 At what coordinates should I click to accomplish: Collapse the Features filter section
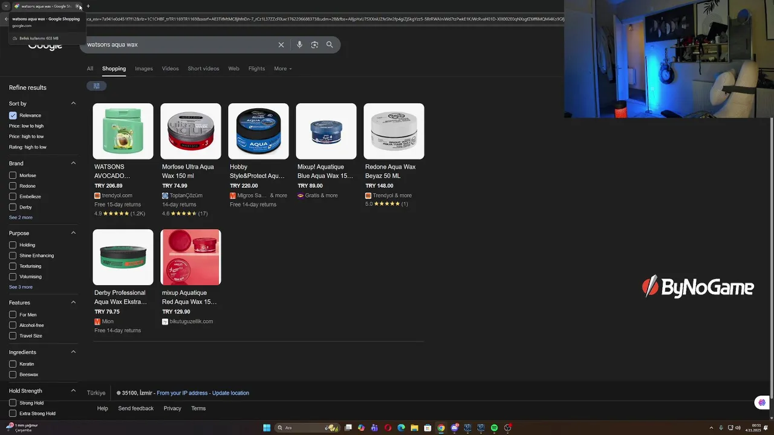(x=73, y=302)
